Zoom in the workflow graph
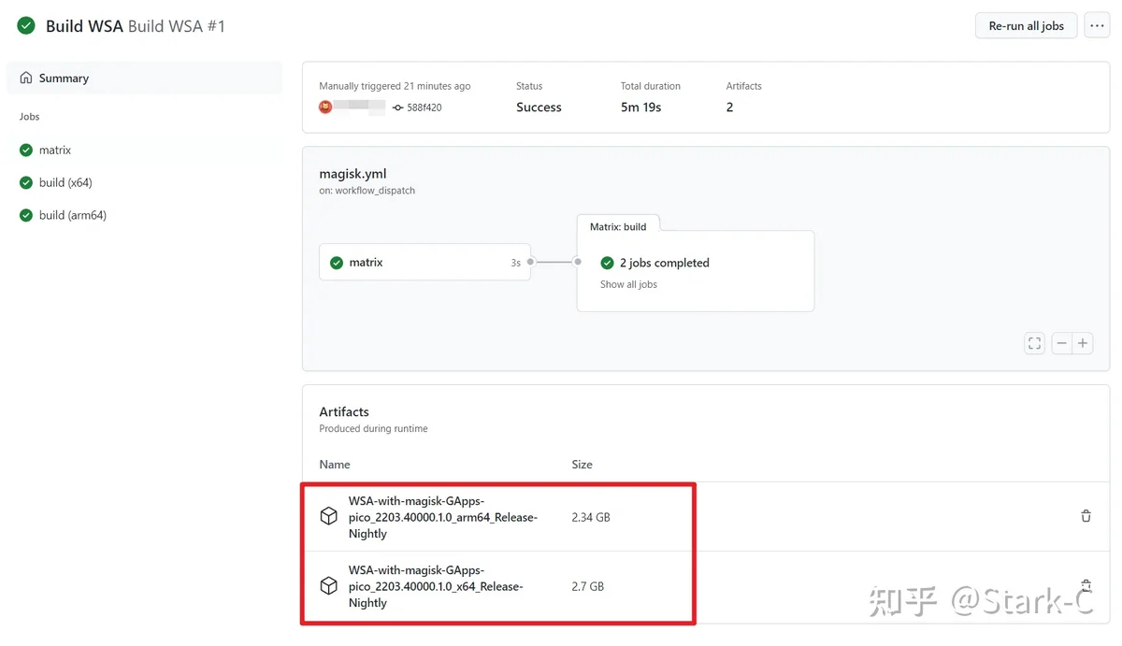Screen dimensions: 1122x646 tap(1083, 343)
